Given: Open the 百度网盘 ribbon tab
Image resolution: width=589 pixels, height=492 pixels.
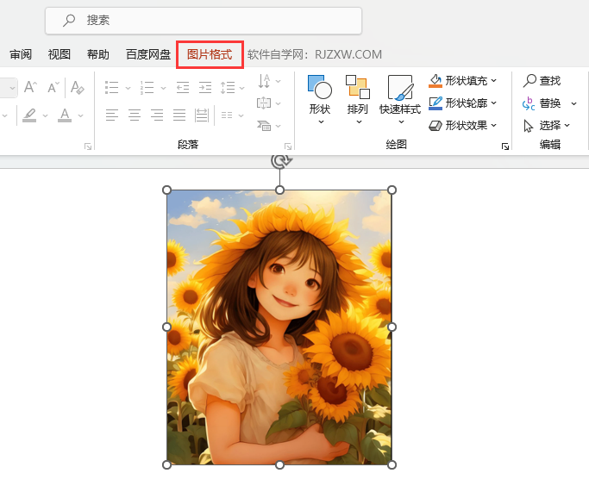Looking at the screenshot, I should (x=148, y=55).
